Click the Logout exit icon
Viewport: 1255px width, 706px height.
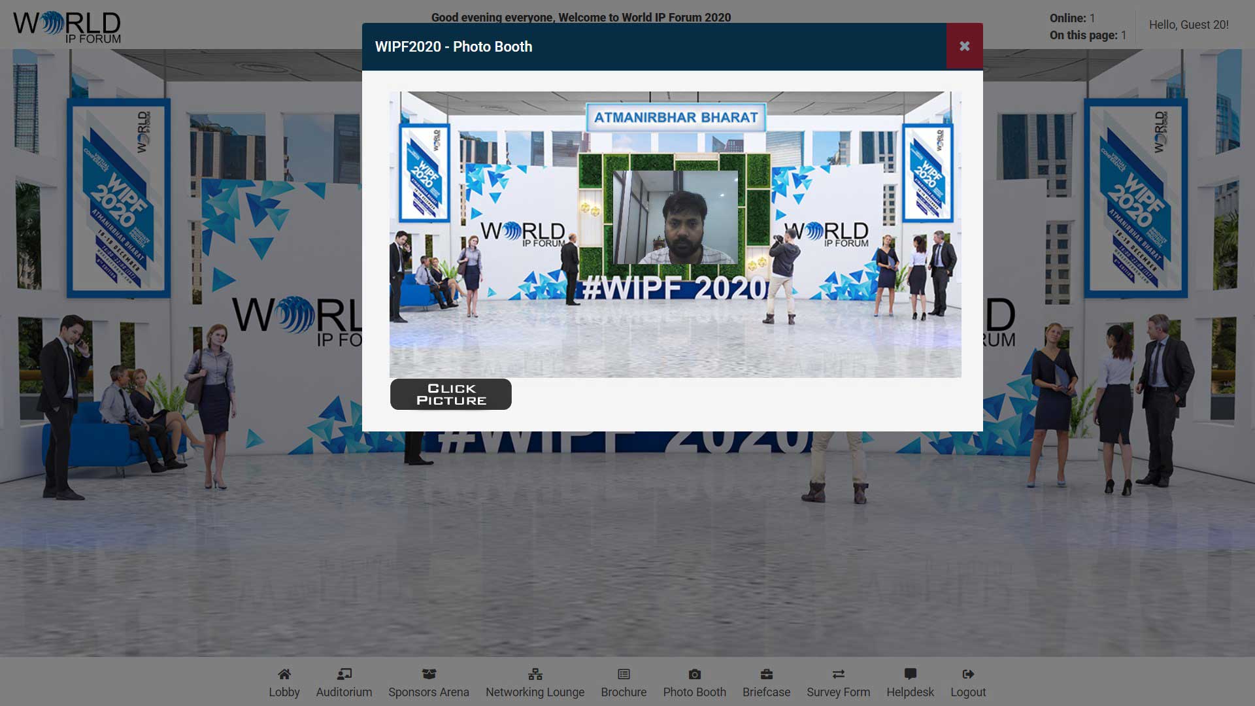(968, 674)
